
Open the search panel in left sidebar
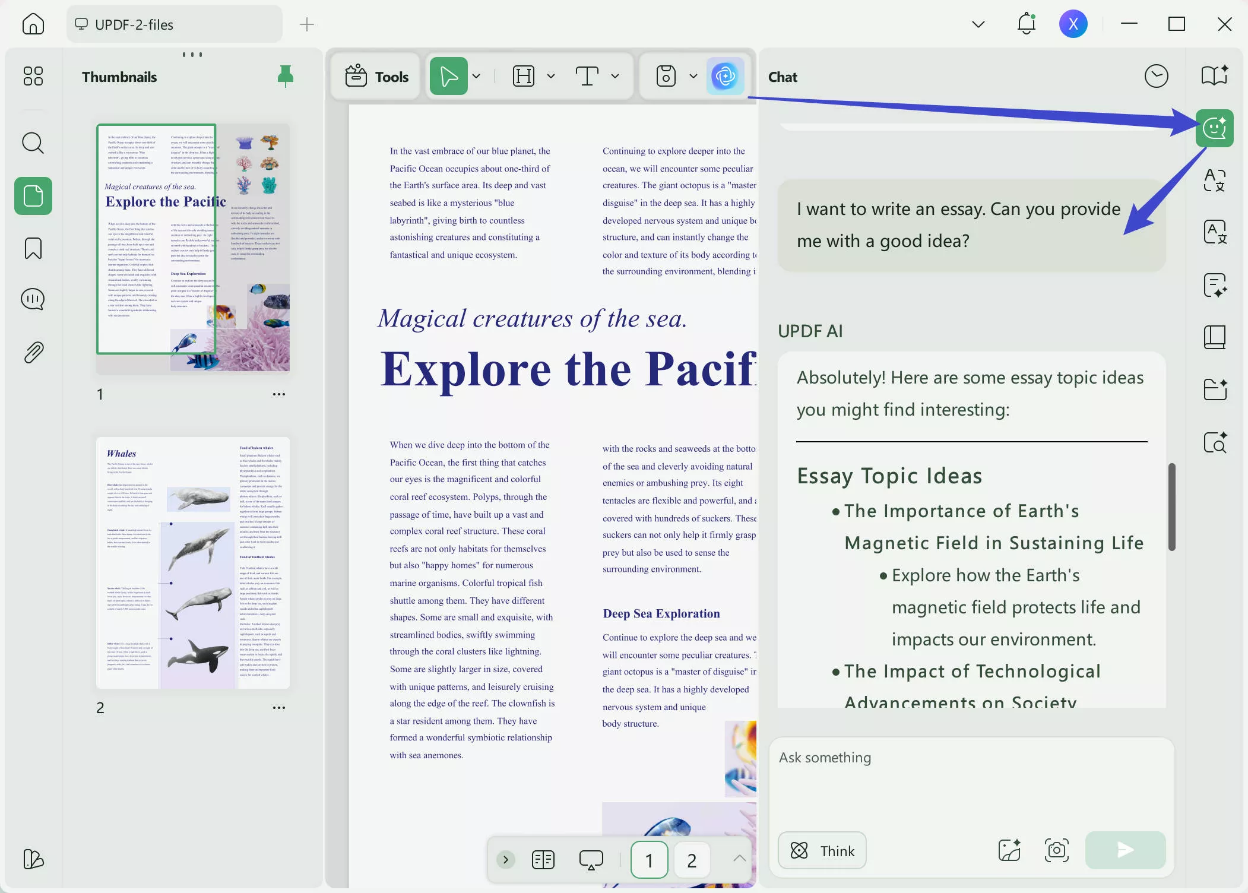point(33,143)
